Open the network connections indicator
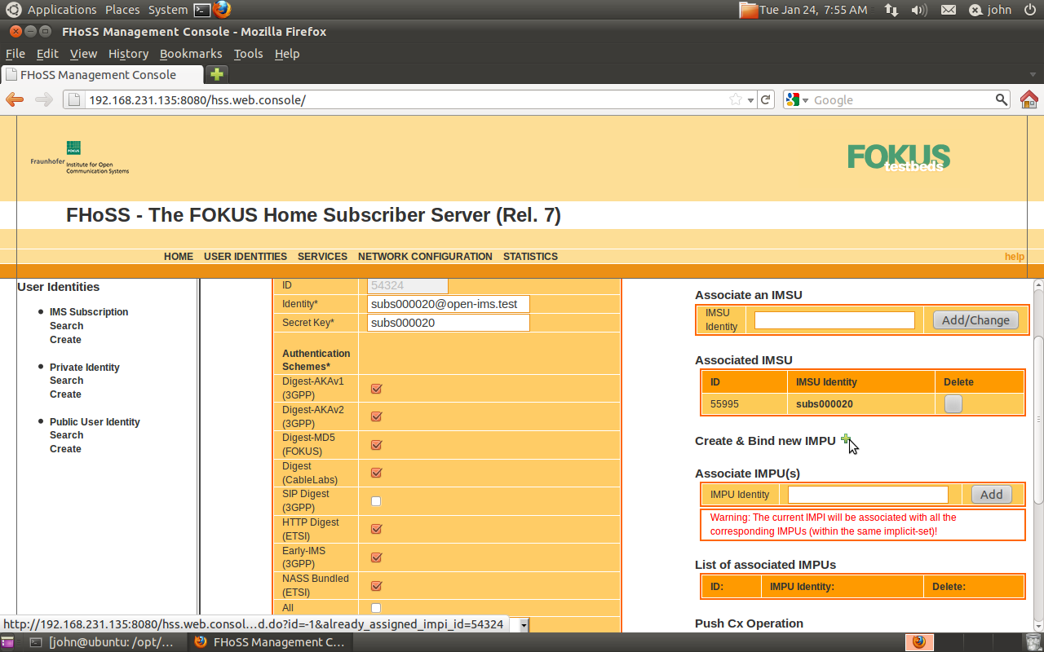Viewport: 1044px width, 652px height. [891, 10]
